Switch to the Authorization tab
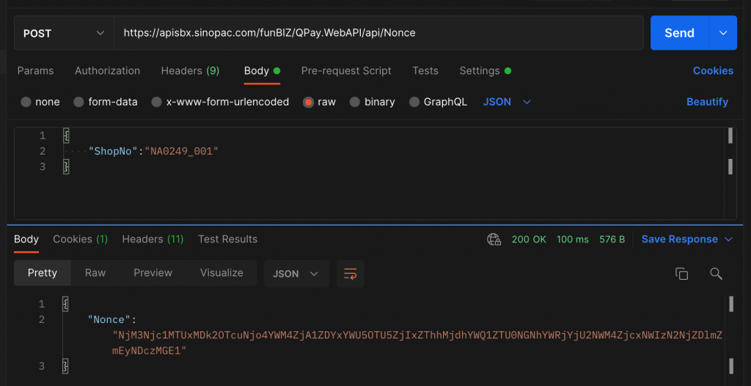 pos(107,71)
